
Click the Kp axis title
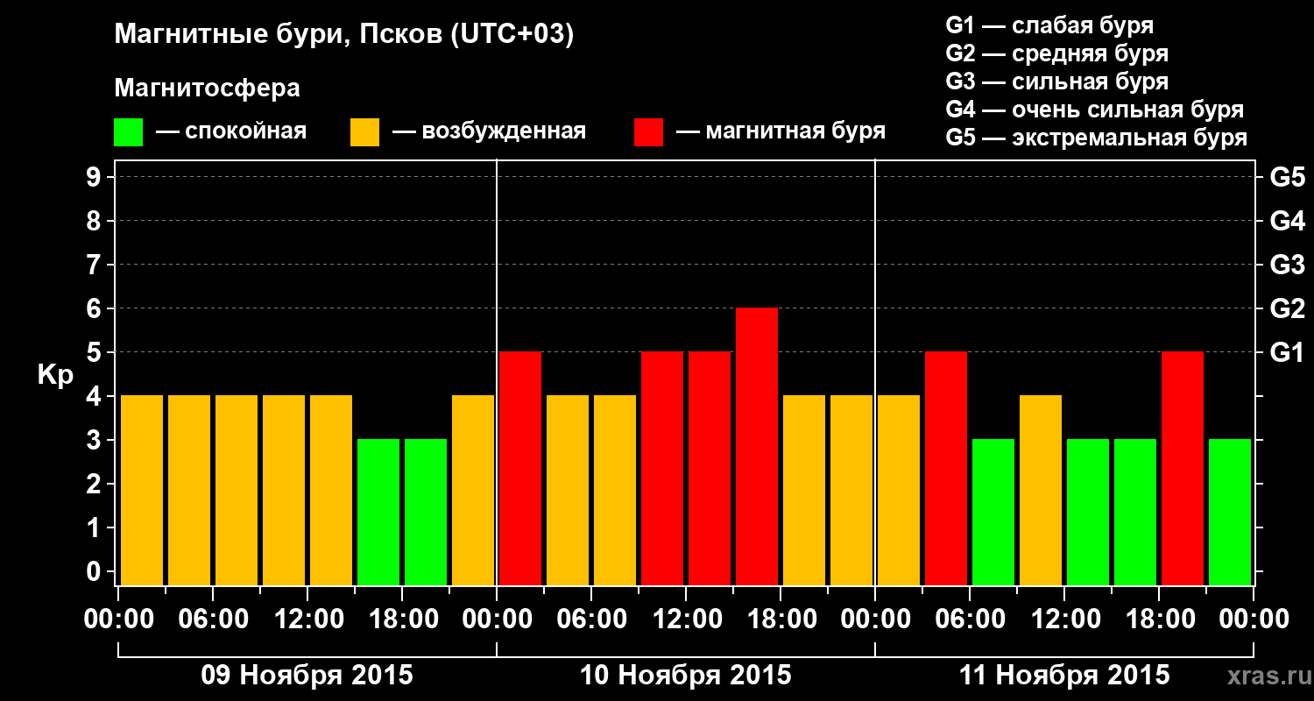[x=55, y=376]
